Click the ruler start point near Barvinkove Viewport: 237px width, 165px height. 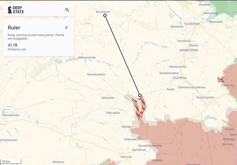pos(105,15)
